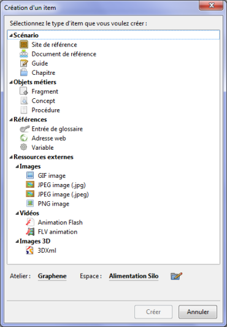Select the Site de référence icon

point(24,44)
